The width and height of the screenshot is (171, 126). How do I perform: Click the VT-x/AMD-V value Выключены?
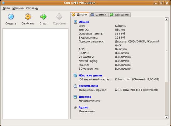(123, 57)
